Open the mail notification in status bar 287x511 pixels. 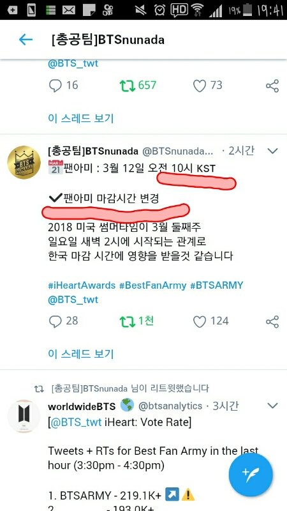coord(69,10)
